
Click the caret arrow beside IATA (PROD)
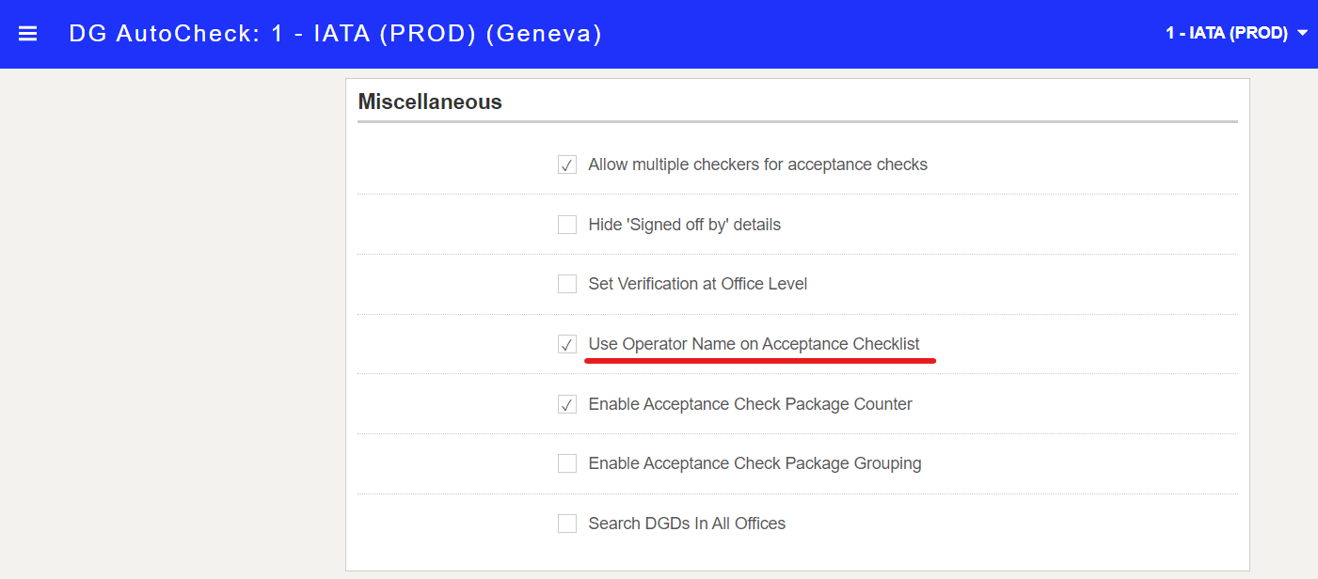[x=1302, y=34]
